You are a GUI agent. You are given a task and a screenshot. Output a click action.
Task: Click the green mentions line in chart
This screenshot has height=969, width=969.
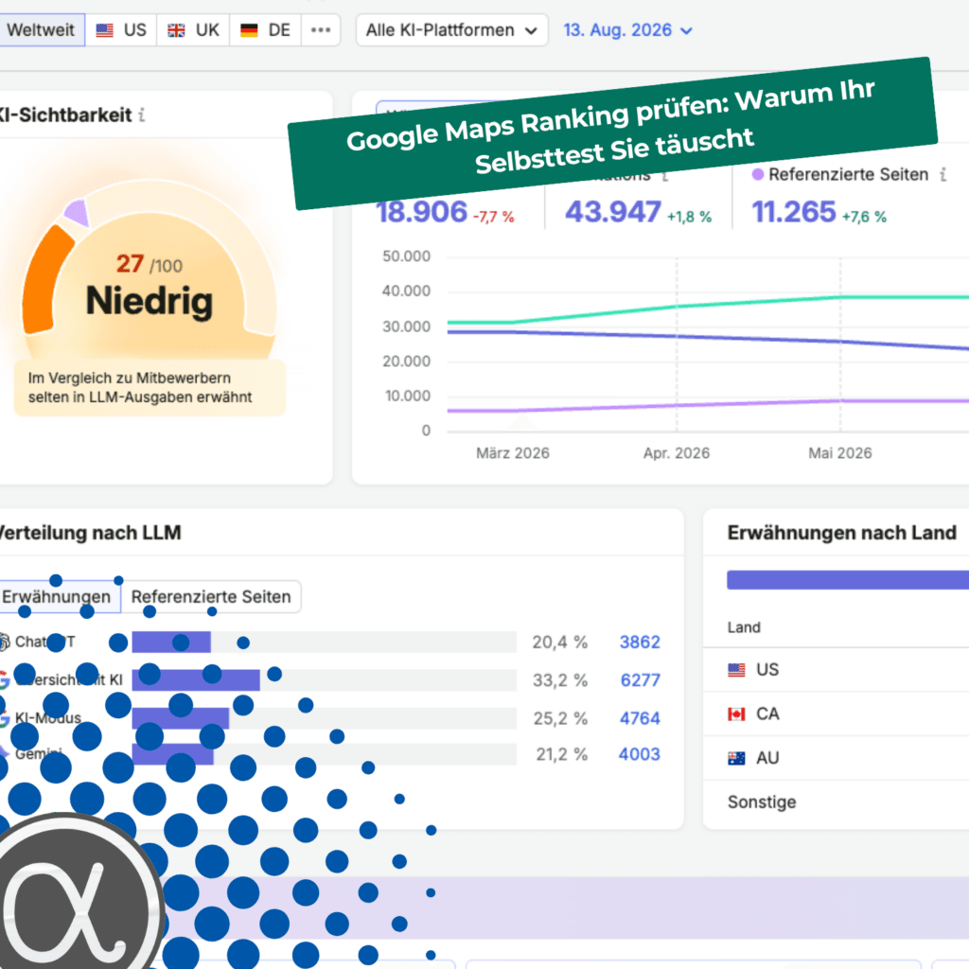708,304
